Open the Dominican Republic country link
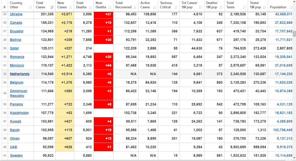Image resolution: width=296 pixels, height=161 pixels. coord(19,93)
